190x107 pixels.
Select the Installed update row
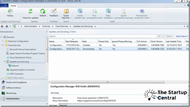(x=119, y=45)
